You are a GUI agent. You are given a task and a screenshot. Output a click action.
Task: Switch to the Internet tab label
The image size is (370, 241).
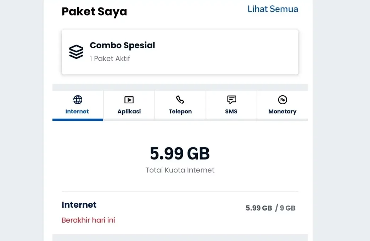[x=77, y=111]
